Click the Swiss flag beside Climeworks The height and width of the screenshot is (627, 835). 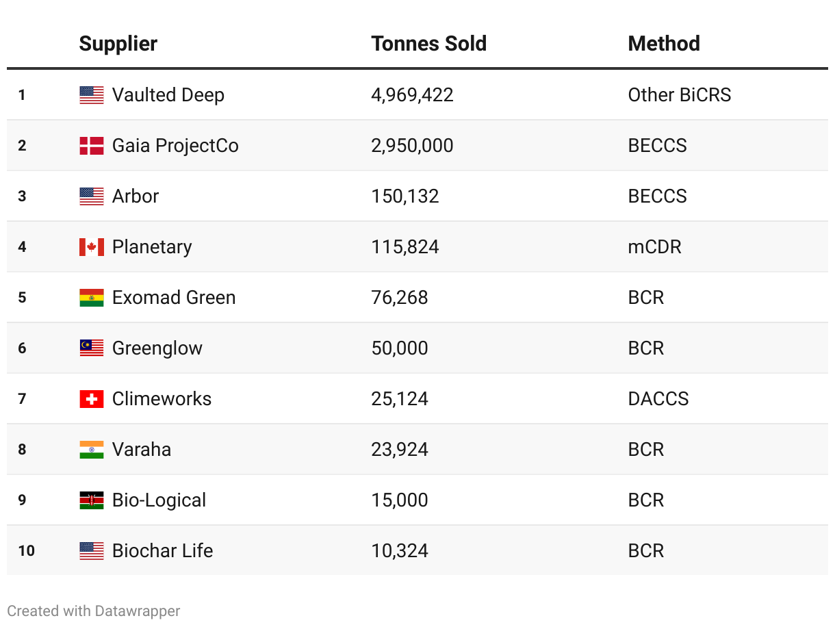click(92, 399)
